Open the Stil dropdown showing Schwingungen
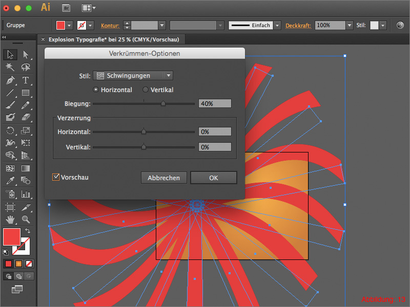410x307 pixels. (x=132, y=75)
